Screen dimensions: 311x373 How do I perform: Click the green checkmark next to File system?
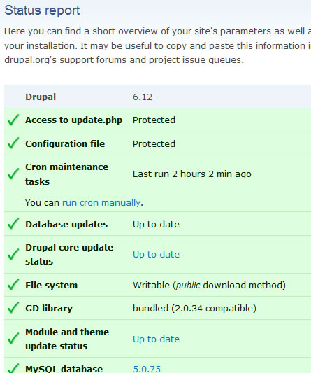pos(13,285)
